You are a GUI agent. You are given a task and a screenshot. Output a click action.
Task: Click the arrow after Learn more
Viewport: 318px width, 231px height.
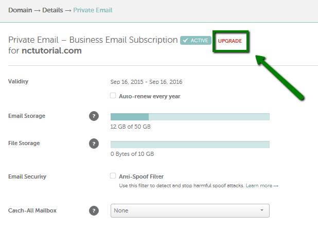point(276,186)
